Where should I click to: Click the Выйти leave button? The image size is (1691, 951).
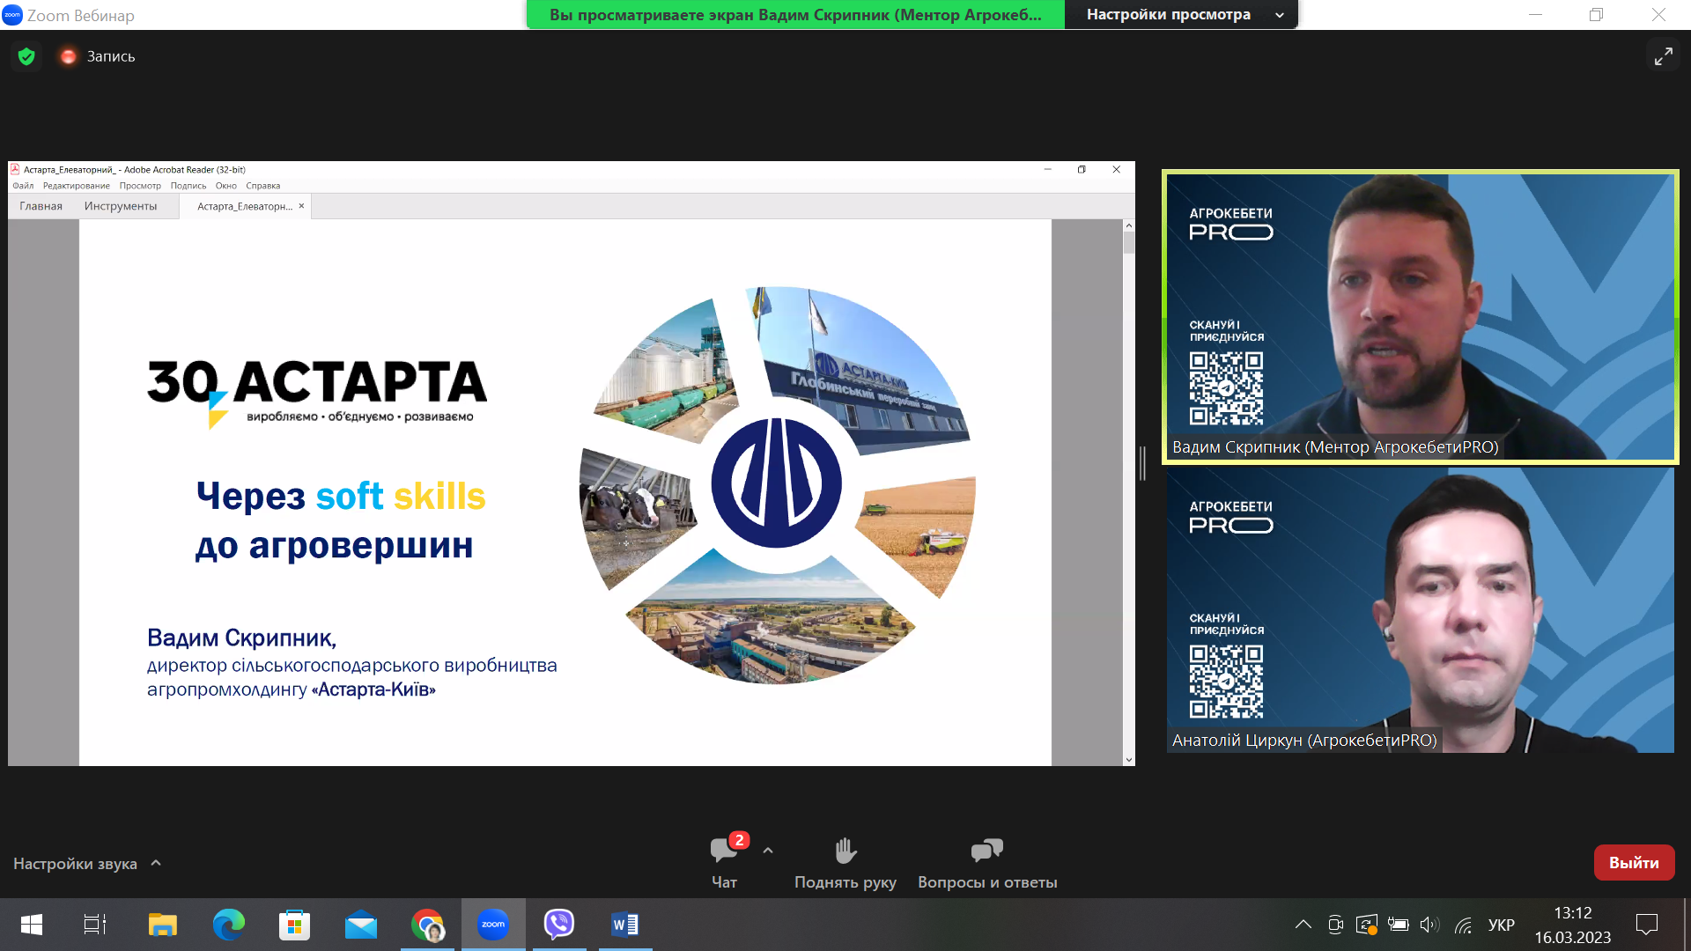click(x=1634, y=863)
